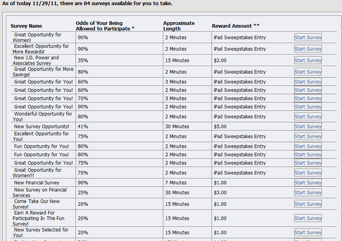Start the New Survey Selected for You
342x241 pixels.
(x=308, y=232)
